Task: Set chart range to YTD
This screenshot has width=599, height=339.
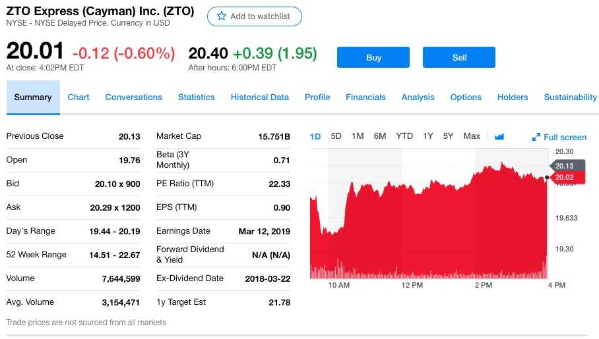Action: click(x=404, y=136)
